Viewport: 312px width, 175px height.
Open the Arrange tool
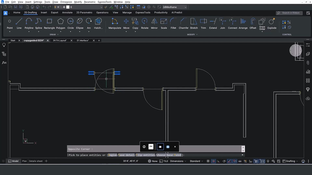pyautogui.click(x=243, y=24)
